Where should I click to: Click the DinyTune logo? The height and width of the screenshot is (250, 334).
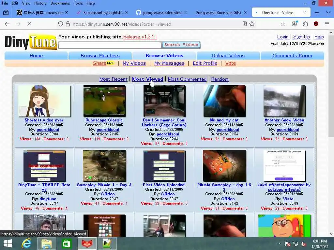30,42
